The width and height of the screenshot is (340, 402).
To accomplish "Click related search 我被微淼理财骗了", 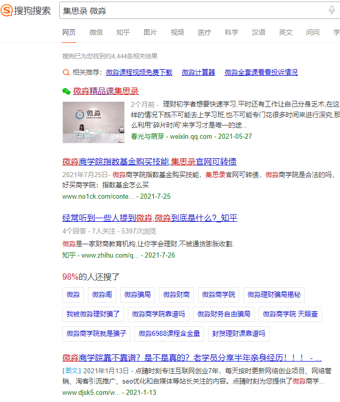I will pos(93,314).
